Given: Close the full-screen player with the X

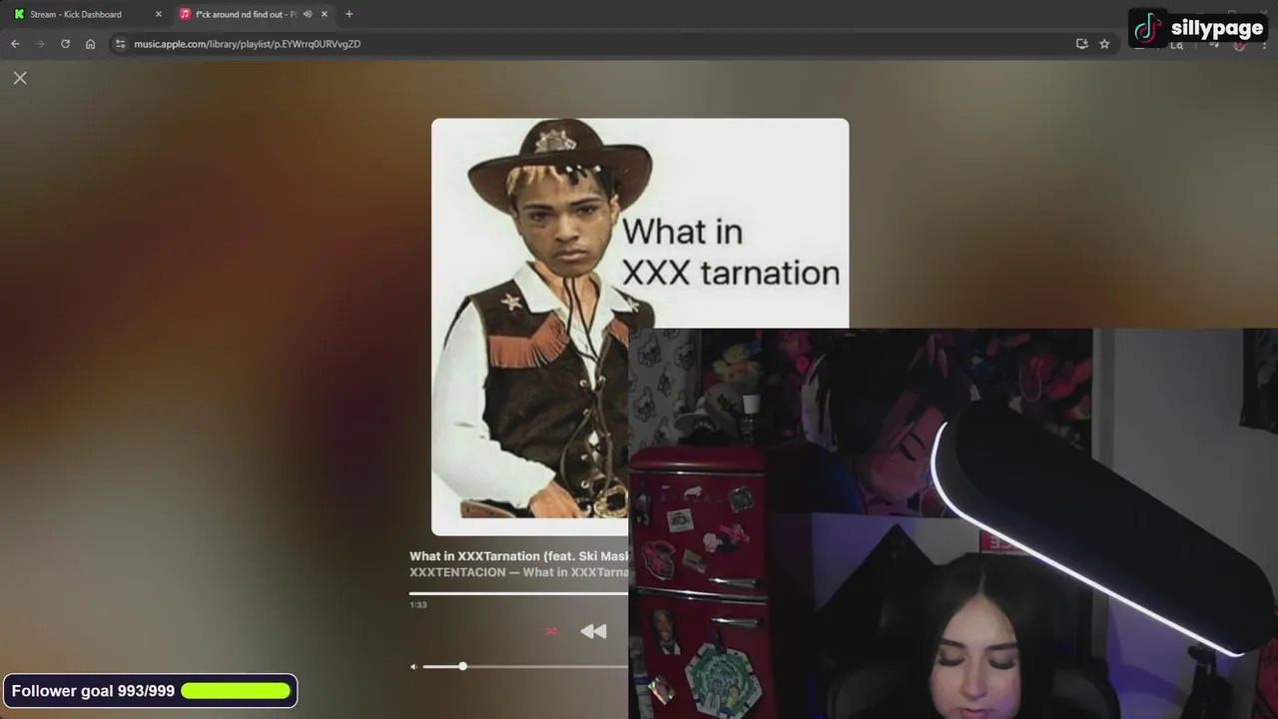Looking at the screenshot, I should [20, 78].
